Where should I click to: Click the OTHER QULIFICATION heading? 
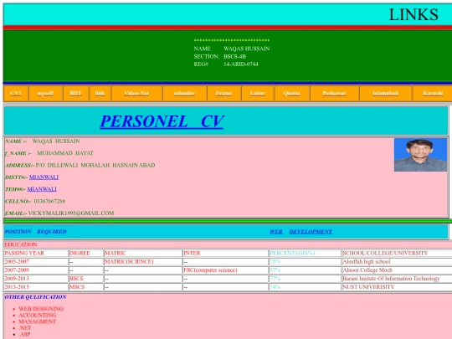35,297
